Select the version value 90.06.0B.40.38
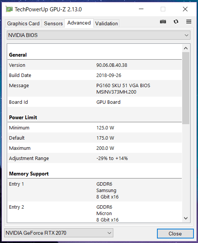The width and height of the screenshot is (198, 243). point(112,65)
